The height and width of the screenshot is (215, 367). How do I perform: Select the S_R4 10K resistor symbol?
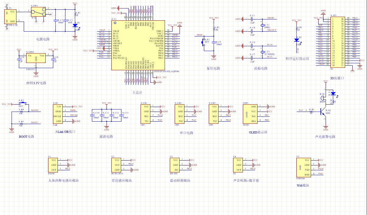click(21, 112)
